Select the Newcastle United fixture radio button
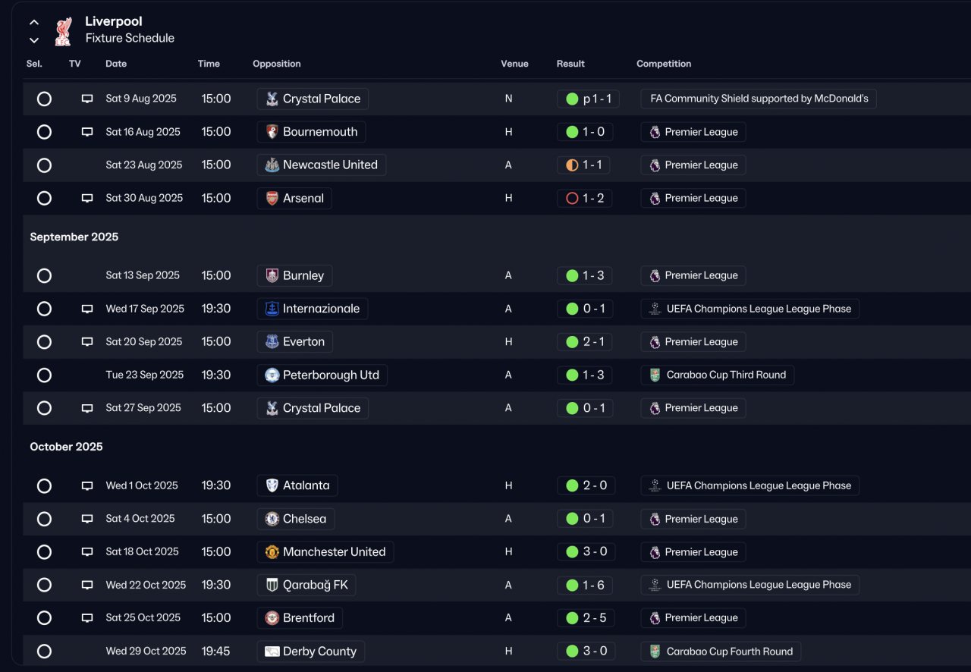 [44, 165]
